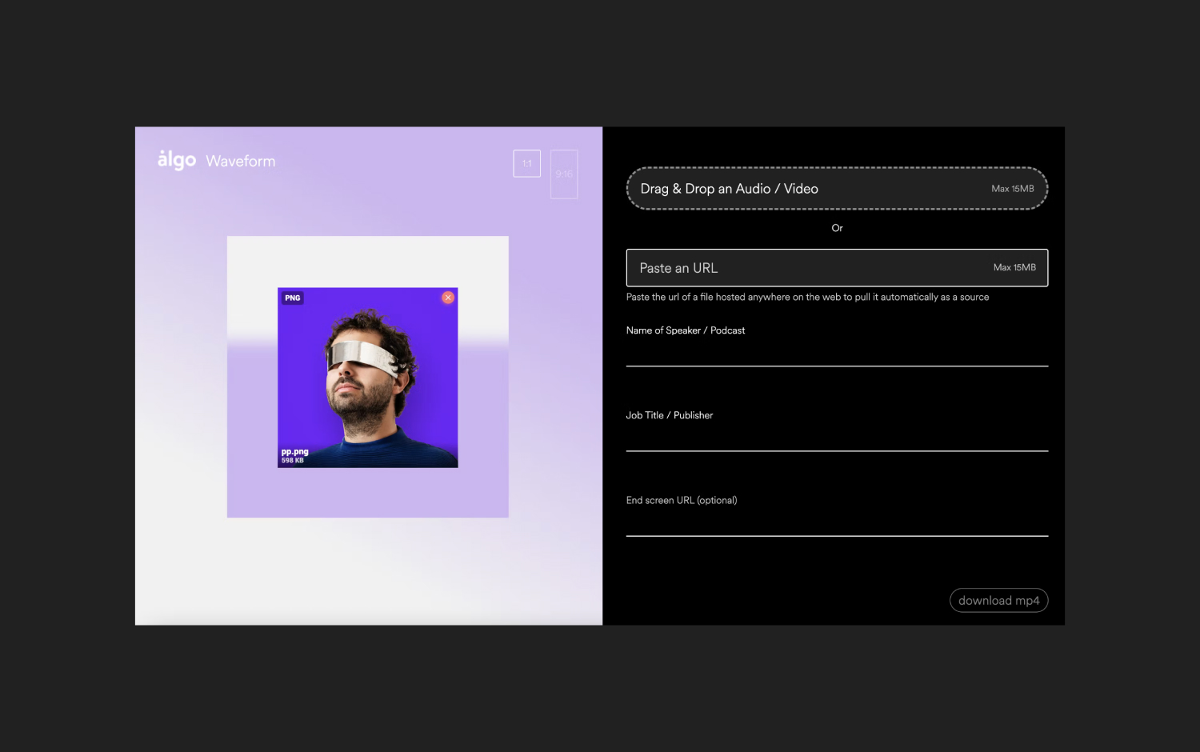Click the PNG file type badge
The width and height of the screenshot is (1200, 752).
point(292,298)
